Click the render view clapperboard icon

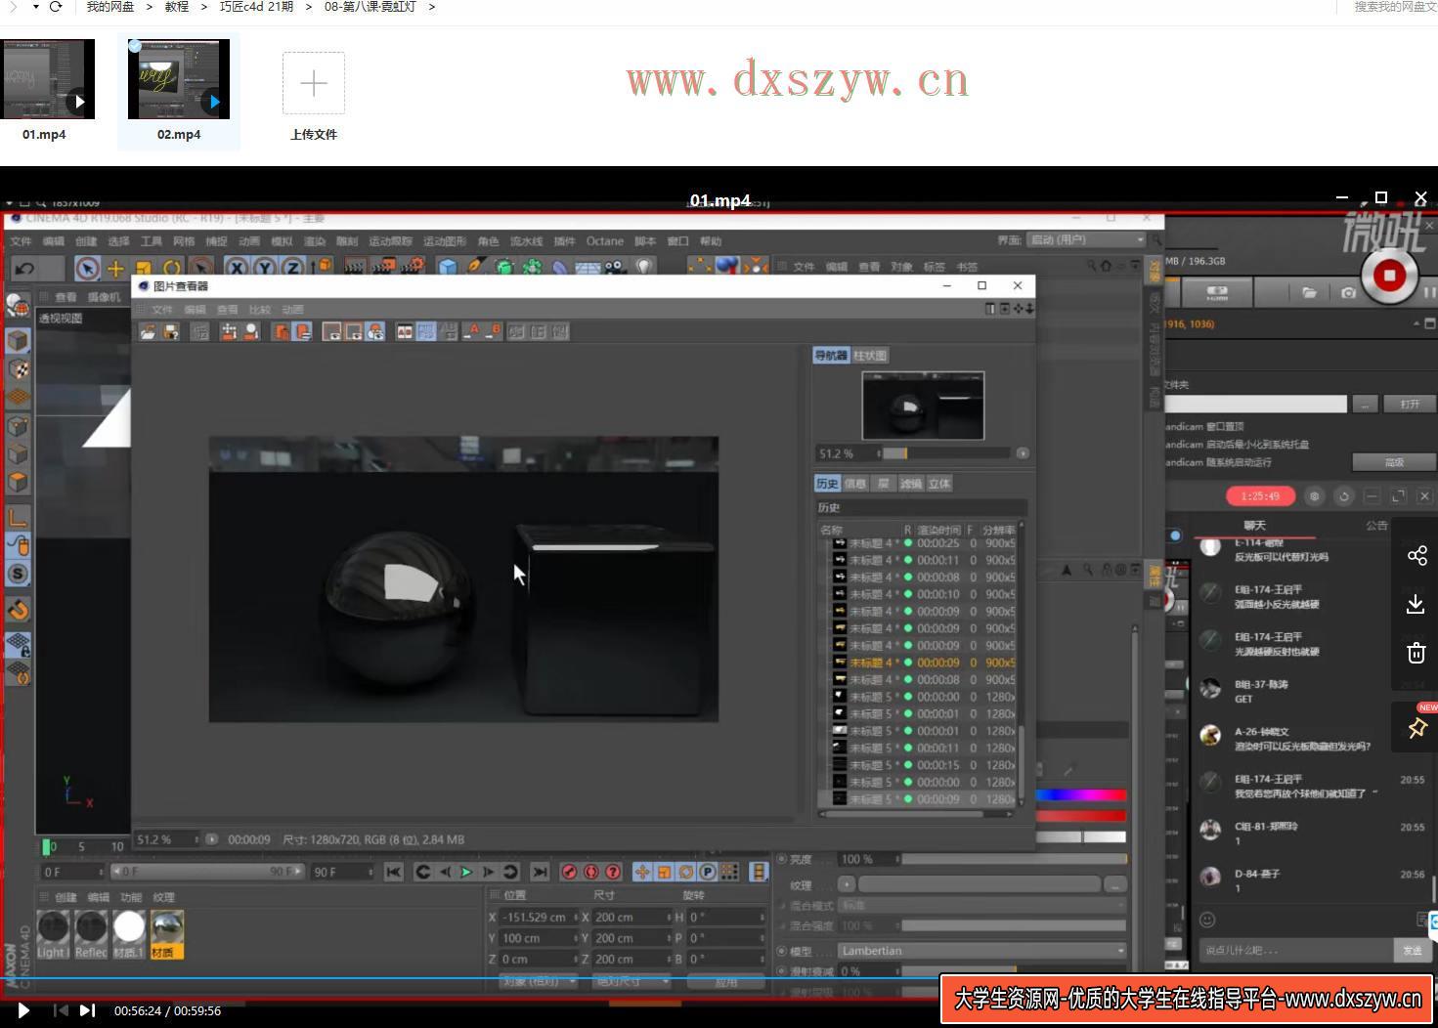pos(355,267)
